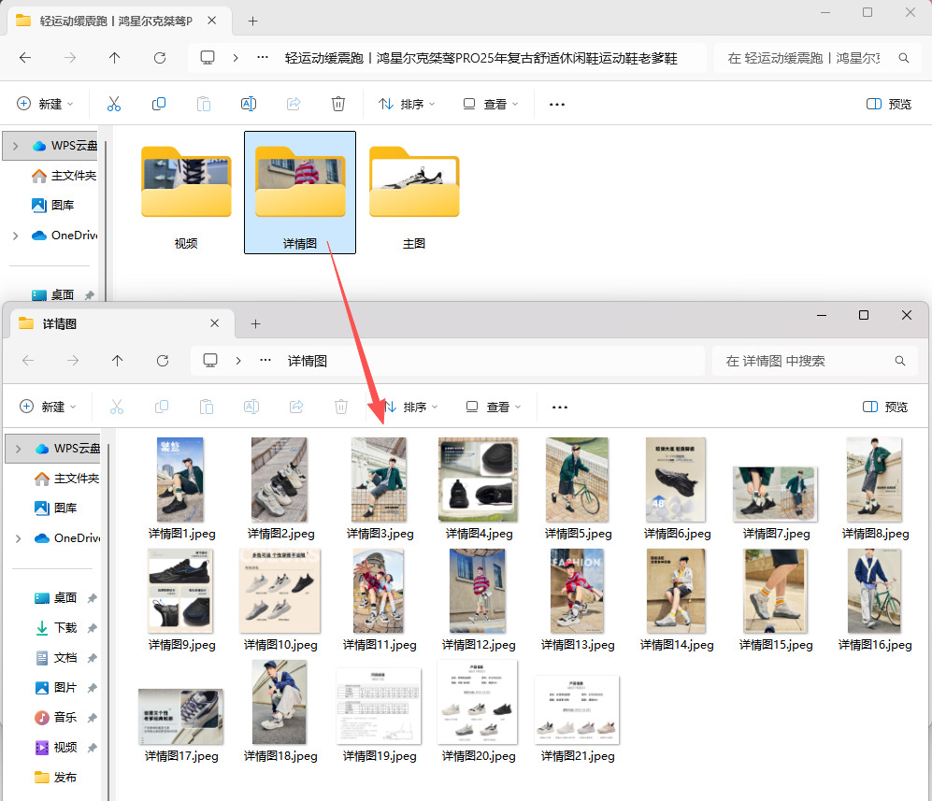
Task: Open 发布 folder in sidebar
Action: click(x=56, y=778)
